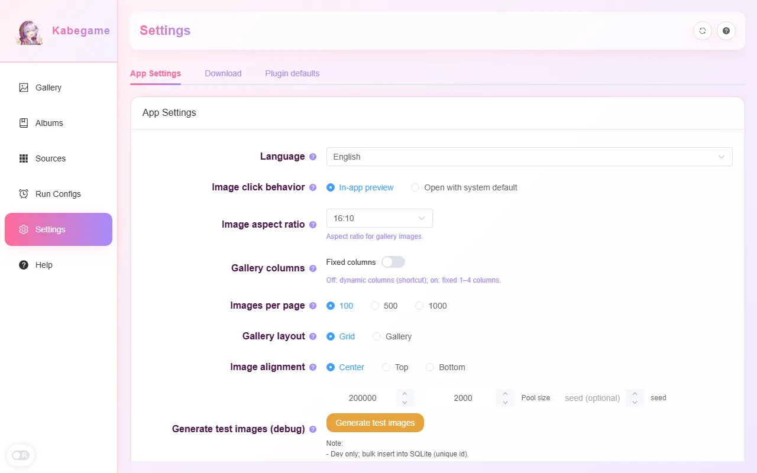Increase the Pool size value
757x473 pixels.
coord(505,394)
